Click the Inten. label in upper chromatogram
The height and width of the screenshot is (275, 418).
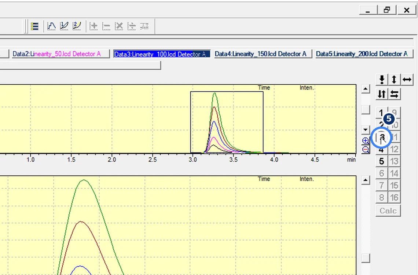pyautogui.click(x=307, y=88)
